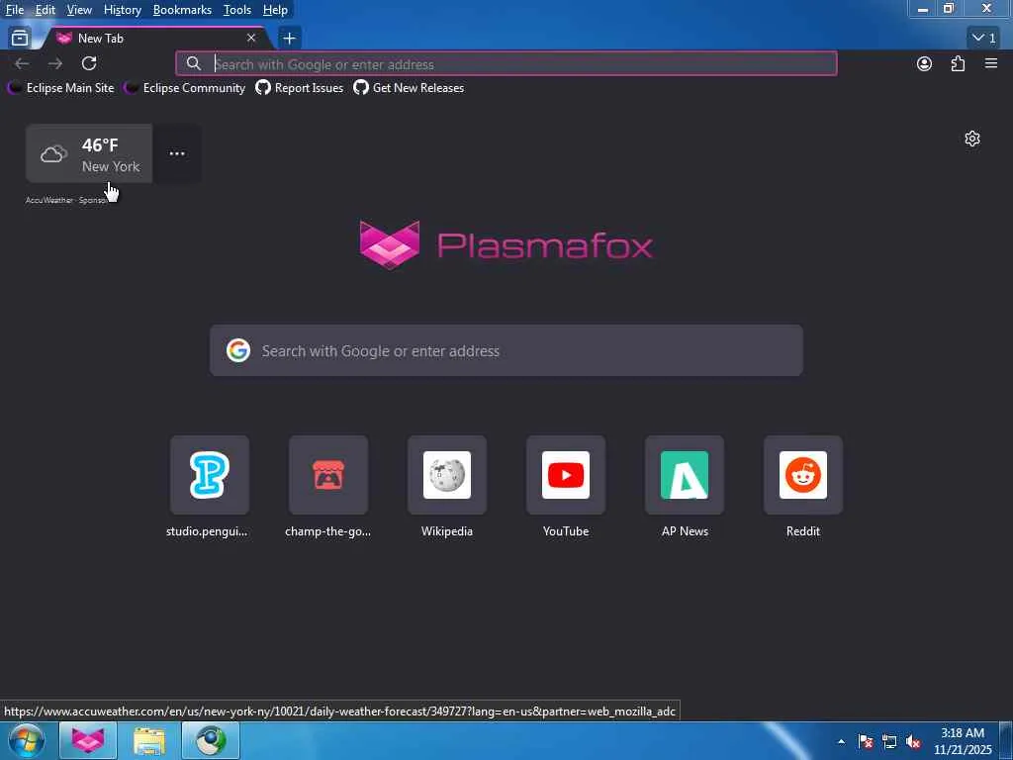Open network tray icon
This screenshot has width=1013, height=760.
[x=889, y=741]
